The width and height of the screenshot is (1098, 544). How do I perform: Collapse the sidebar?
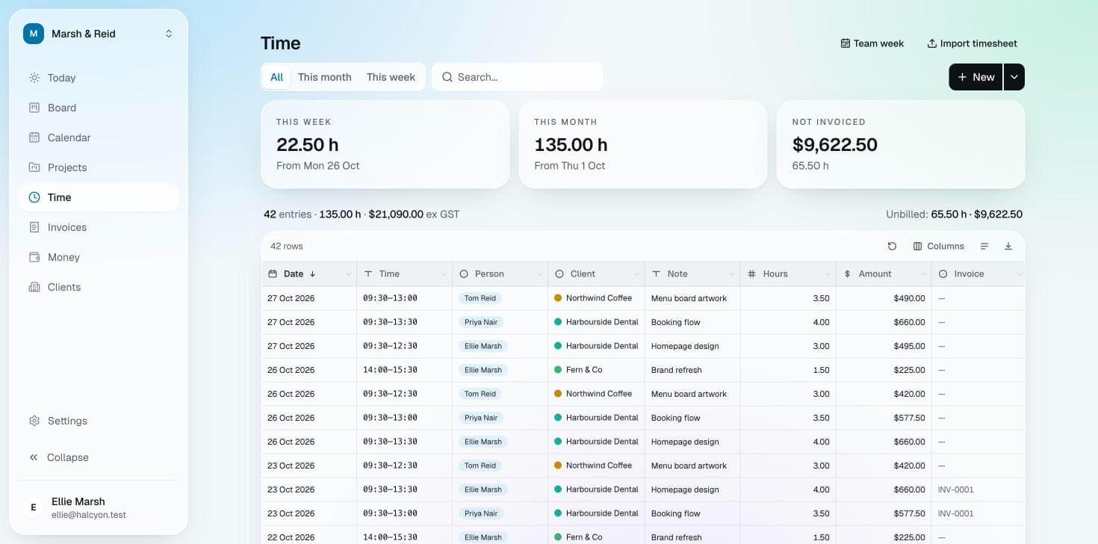pyautogui.click(x=99, y=457)
